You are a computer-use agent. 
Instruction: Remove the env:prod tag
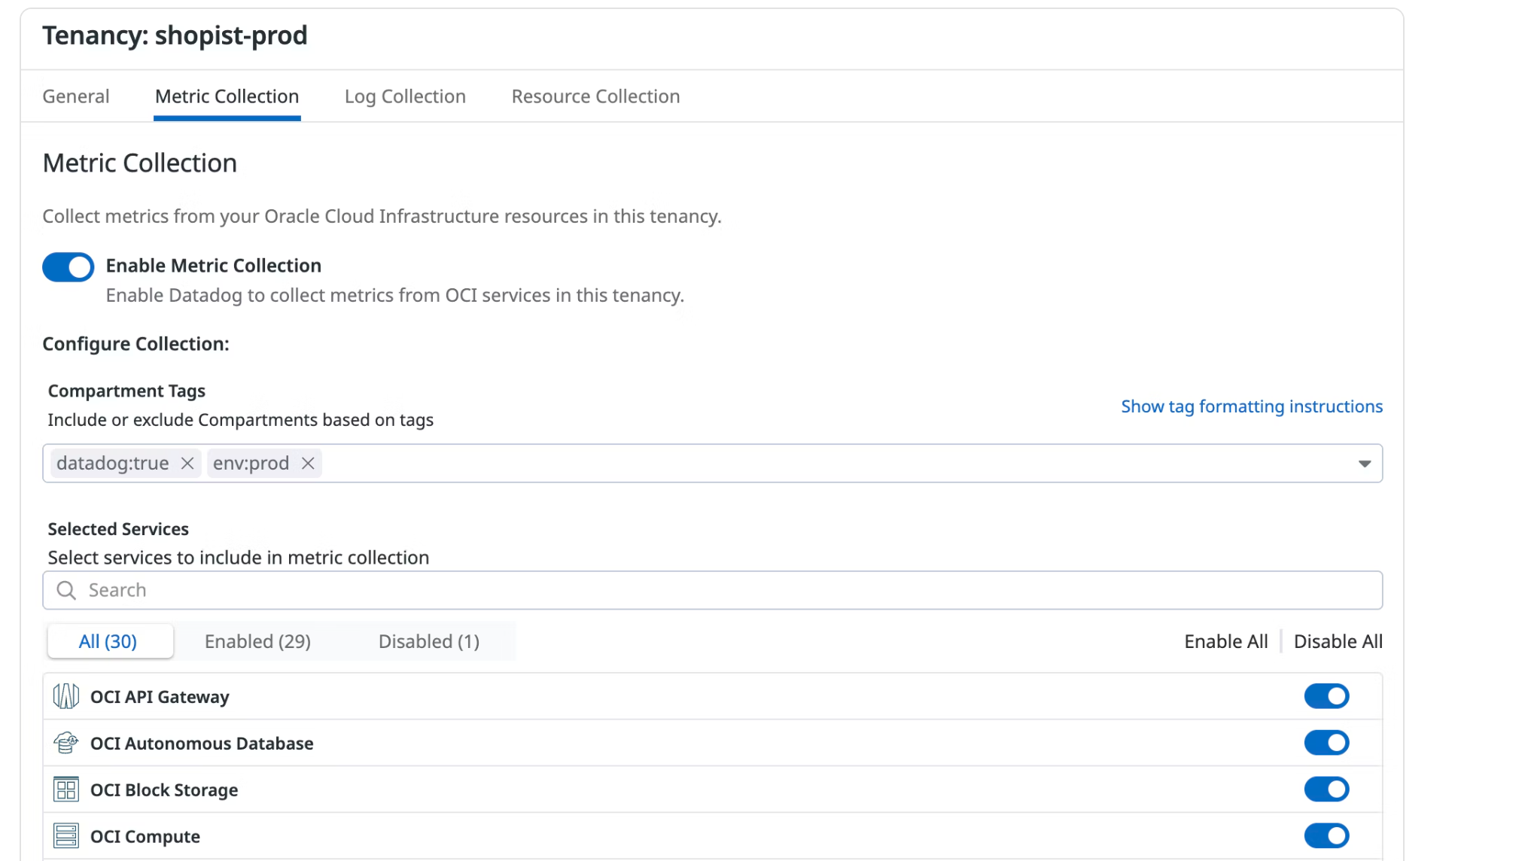click(307, 463)
